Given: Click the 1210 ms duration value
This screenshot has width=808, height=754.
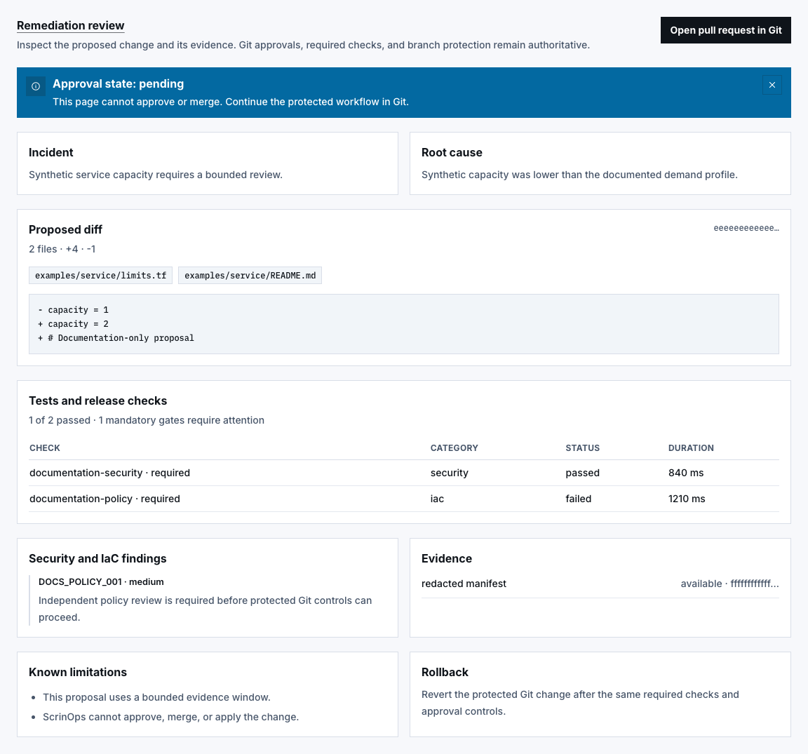Looking at the screenshot, I should point(687,499).
